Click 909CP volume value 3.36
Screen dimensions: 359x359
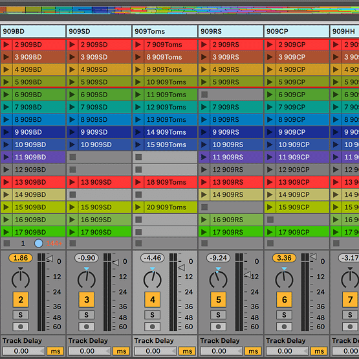(x=285, y=258)
